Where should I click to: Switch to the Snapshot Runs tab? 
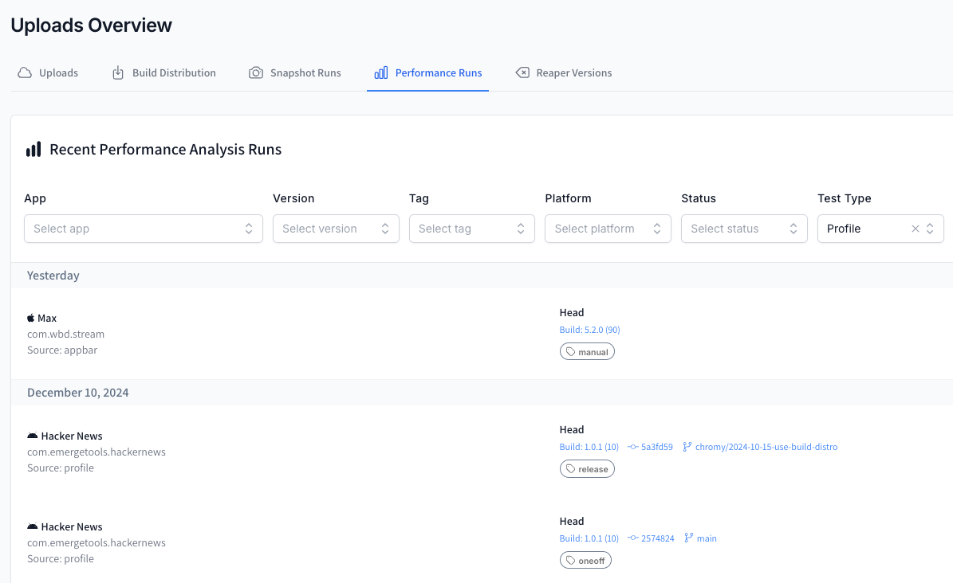(x=305, y=72)
